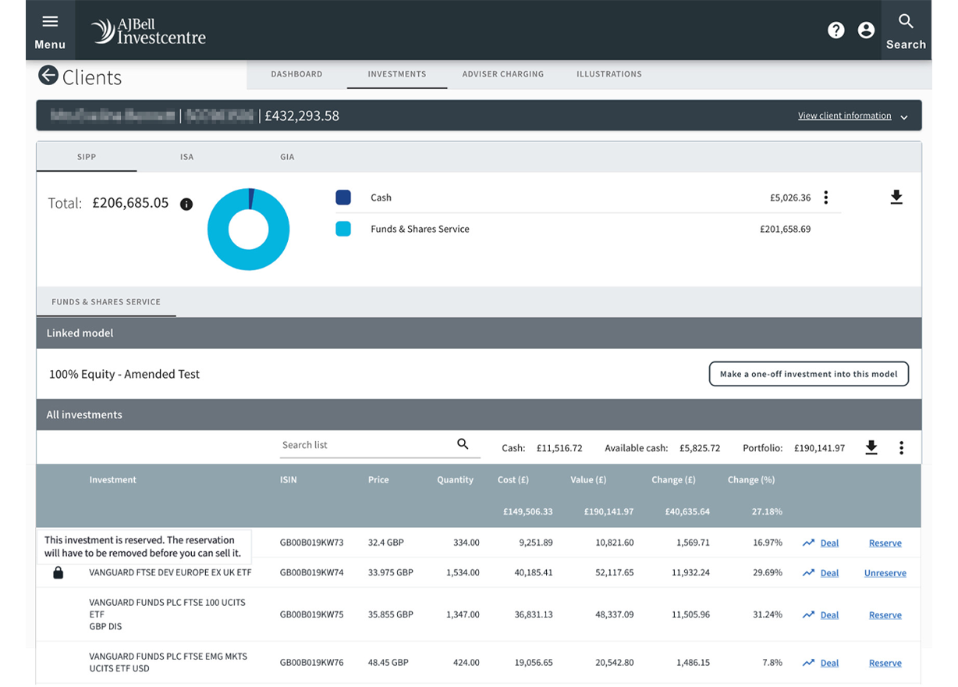Unreserve the Vanguard FTSE Dev Europe ETF

(x=885, y=572)
